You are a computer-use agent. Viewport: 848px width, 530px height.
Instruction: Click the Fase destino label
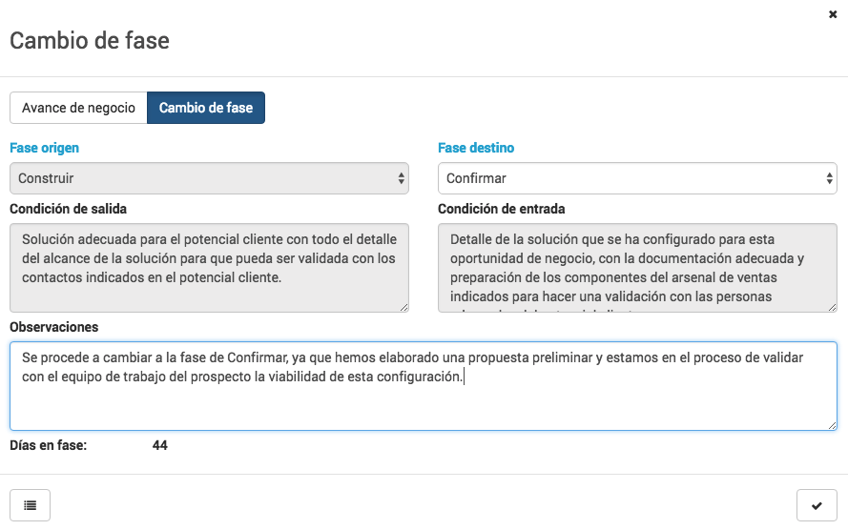476,148
